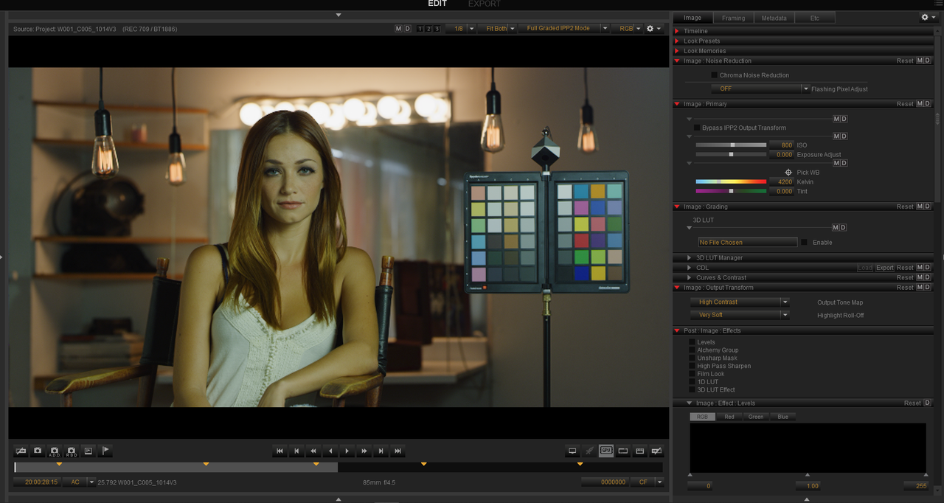
Task: Enable Chroma Noise Reduction checkbox
Action: point(714,75)
